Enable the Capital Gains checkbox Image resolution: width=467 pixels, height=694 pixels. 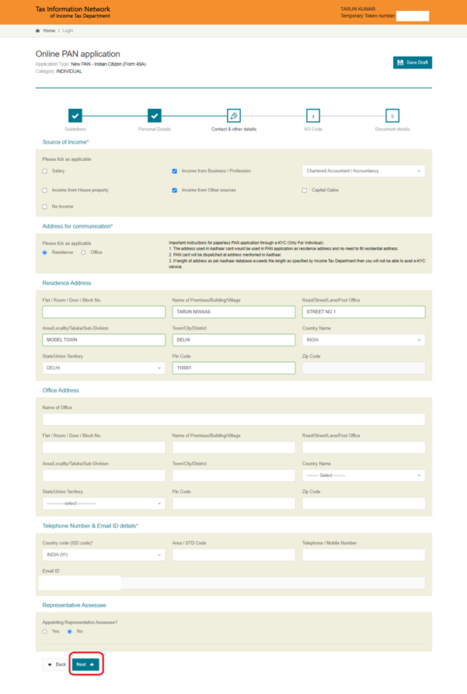click(x=305, y=190)
